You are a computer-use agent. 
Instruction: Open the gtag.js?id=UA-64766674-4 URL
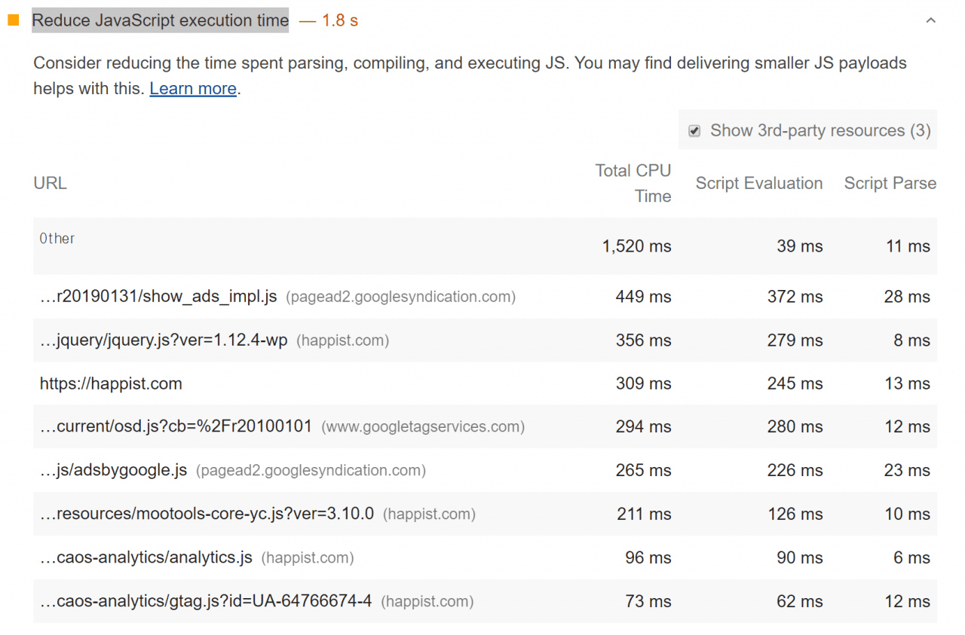point(206,601)
